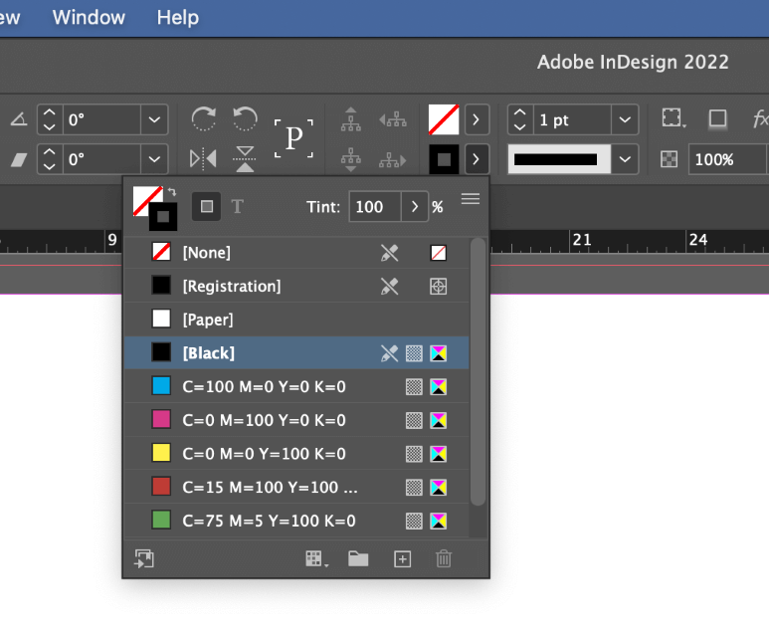Click the fx effects icon
The height and width of the screenshot is (640, 769).
point(759,118)
